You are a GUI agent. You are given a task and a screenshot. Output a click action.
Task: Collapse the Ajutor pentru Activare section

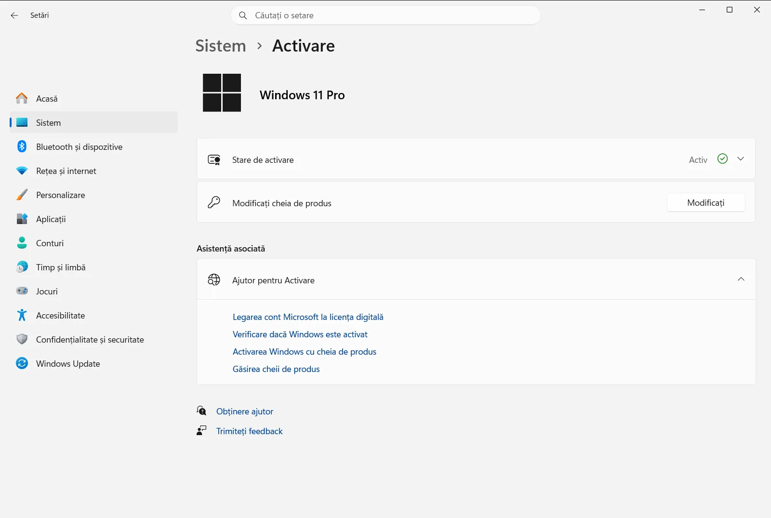point(741,279)
